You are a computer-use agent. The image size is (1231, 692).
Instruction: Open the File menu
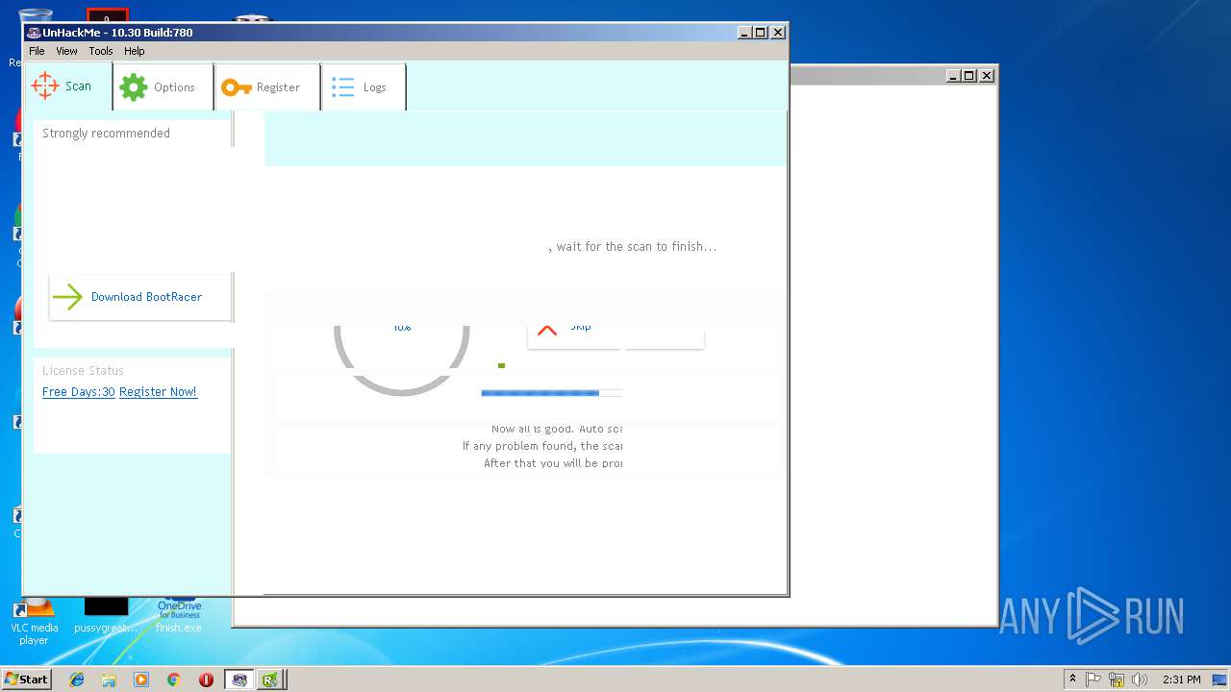coord(37,51)
